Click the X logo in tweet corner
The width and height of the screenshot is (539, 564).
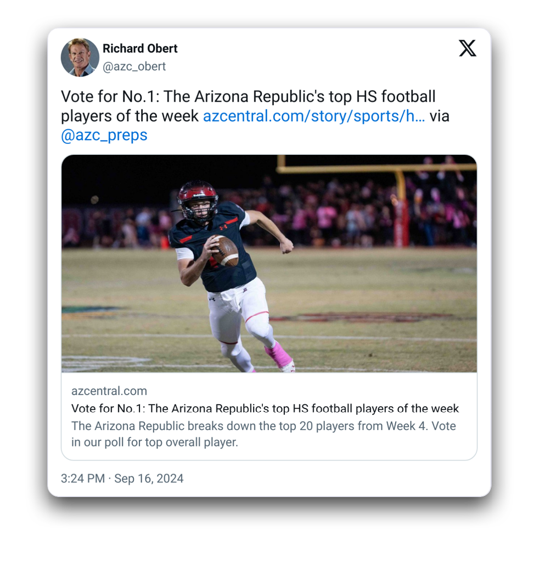468,48
